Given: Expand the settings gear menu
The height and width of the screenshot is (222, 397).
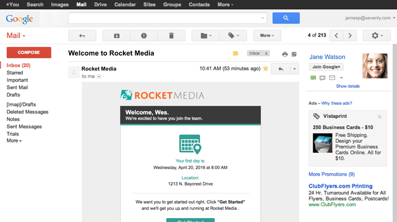Looking at the screenshot, I should click(377, 35).
